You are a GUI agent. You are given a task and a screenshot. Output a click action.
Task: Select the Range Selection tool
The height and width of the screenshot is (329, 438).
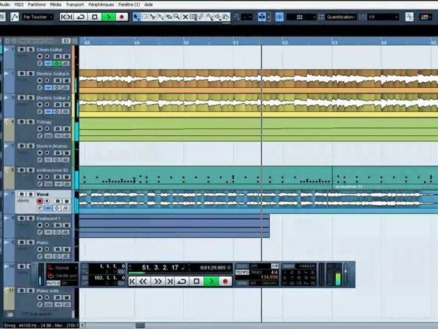(x=145, y=17)
